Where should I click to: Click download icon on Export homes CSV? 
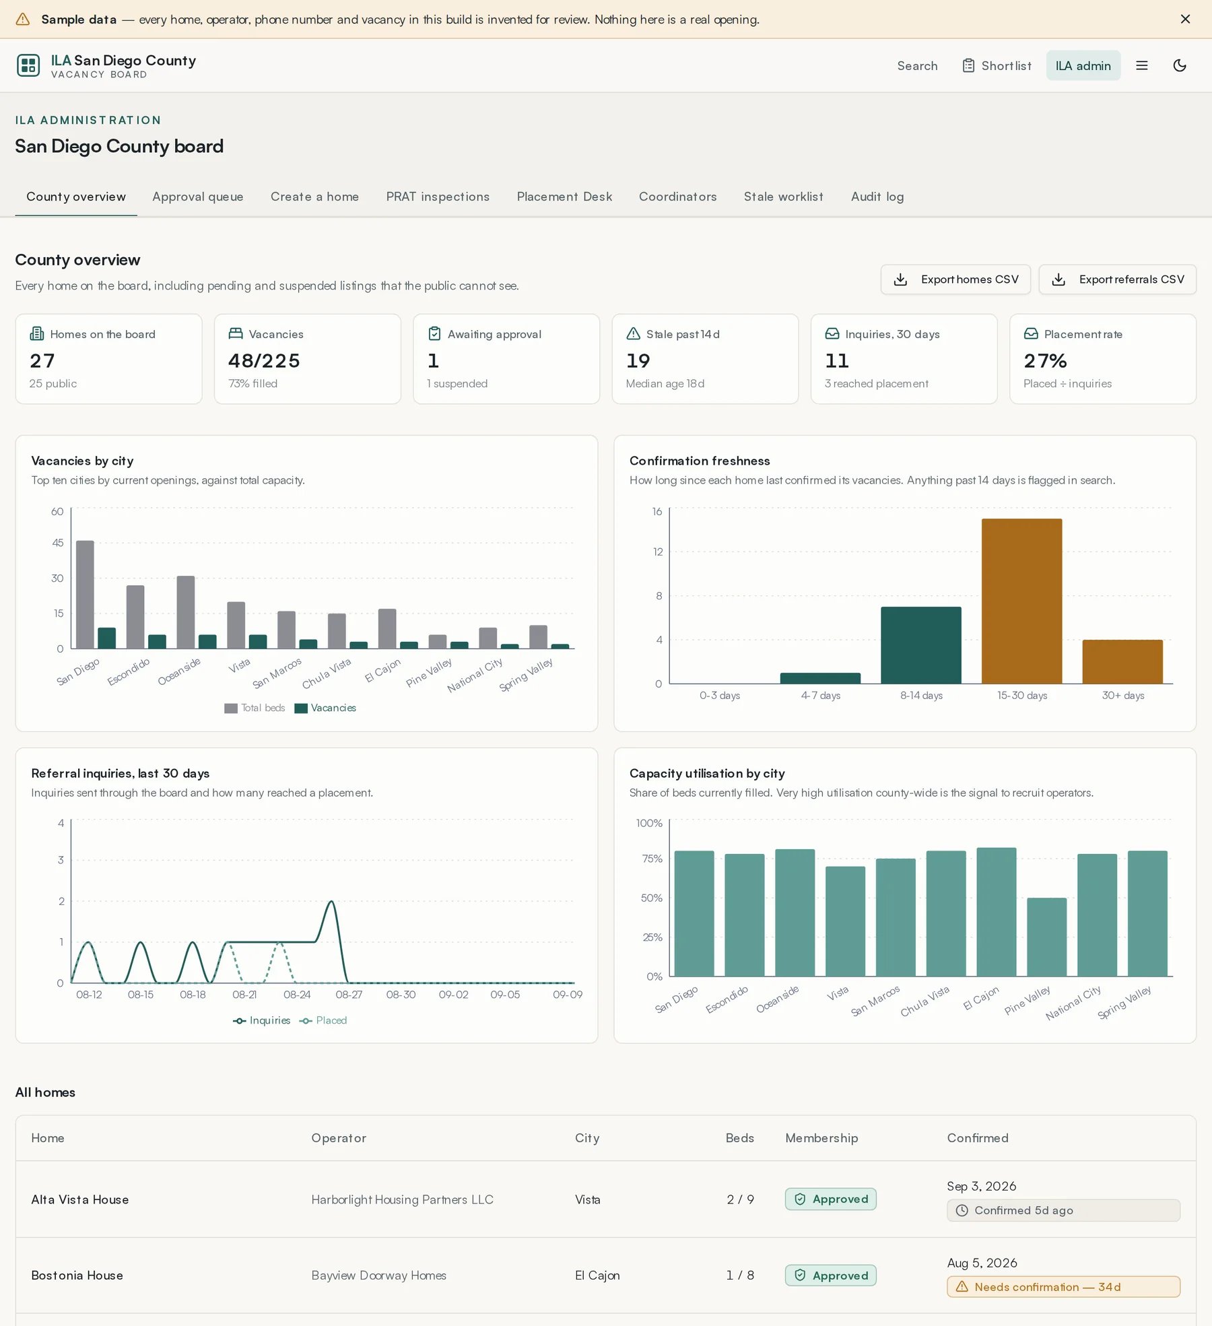(x=900, y=279)
